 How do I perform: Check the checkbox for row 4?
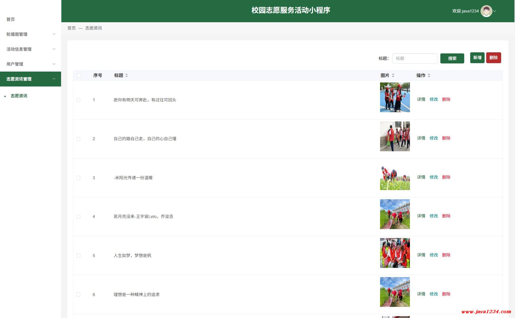(x=78, y=217)
